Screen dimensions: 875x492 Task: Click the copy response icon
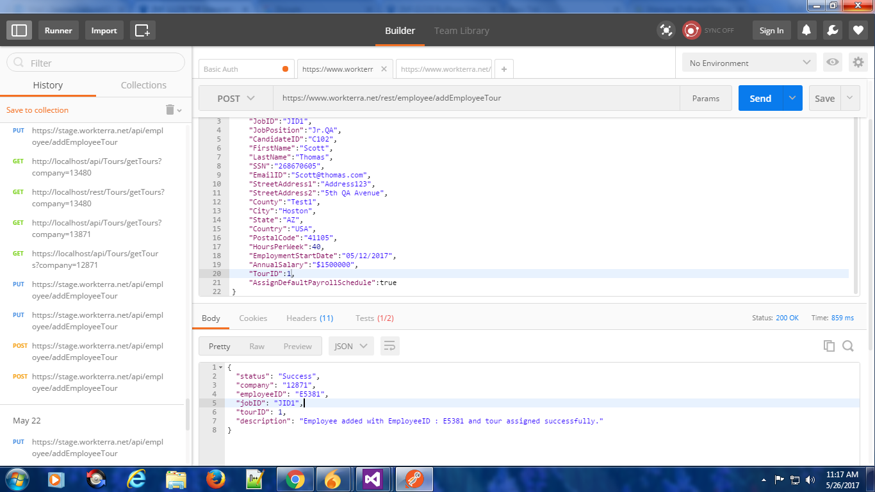(829, 346)
